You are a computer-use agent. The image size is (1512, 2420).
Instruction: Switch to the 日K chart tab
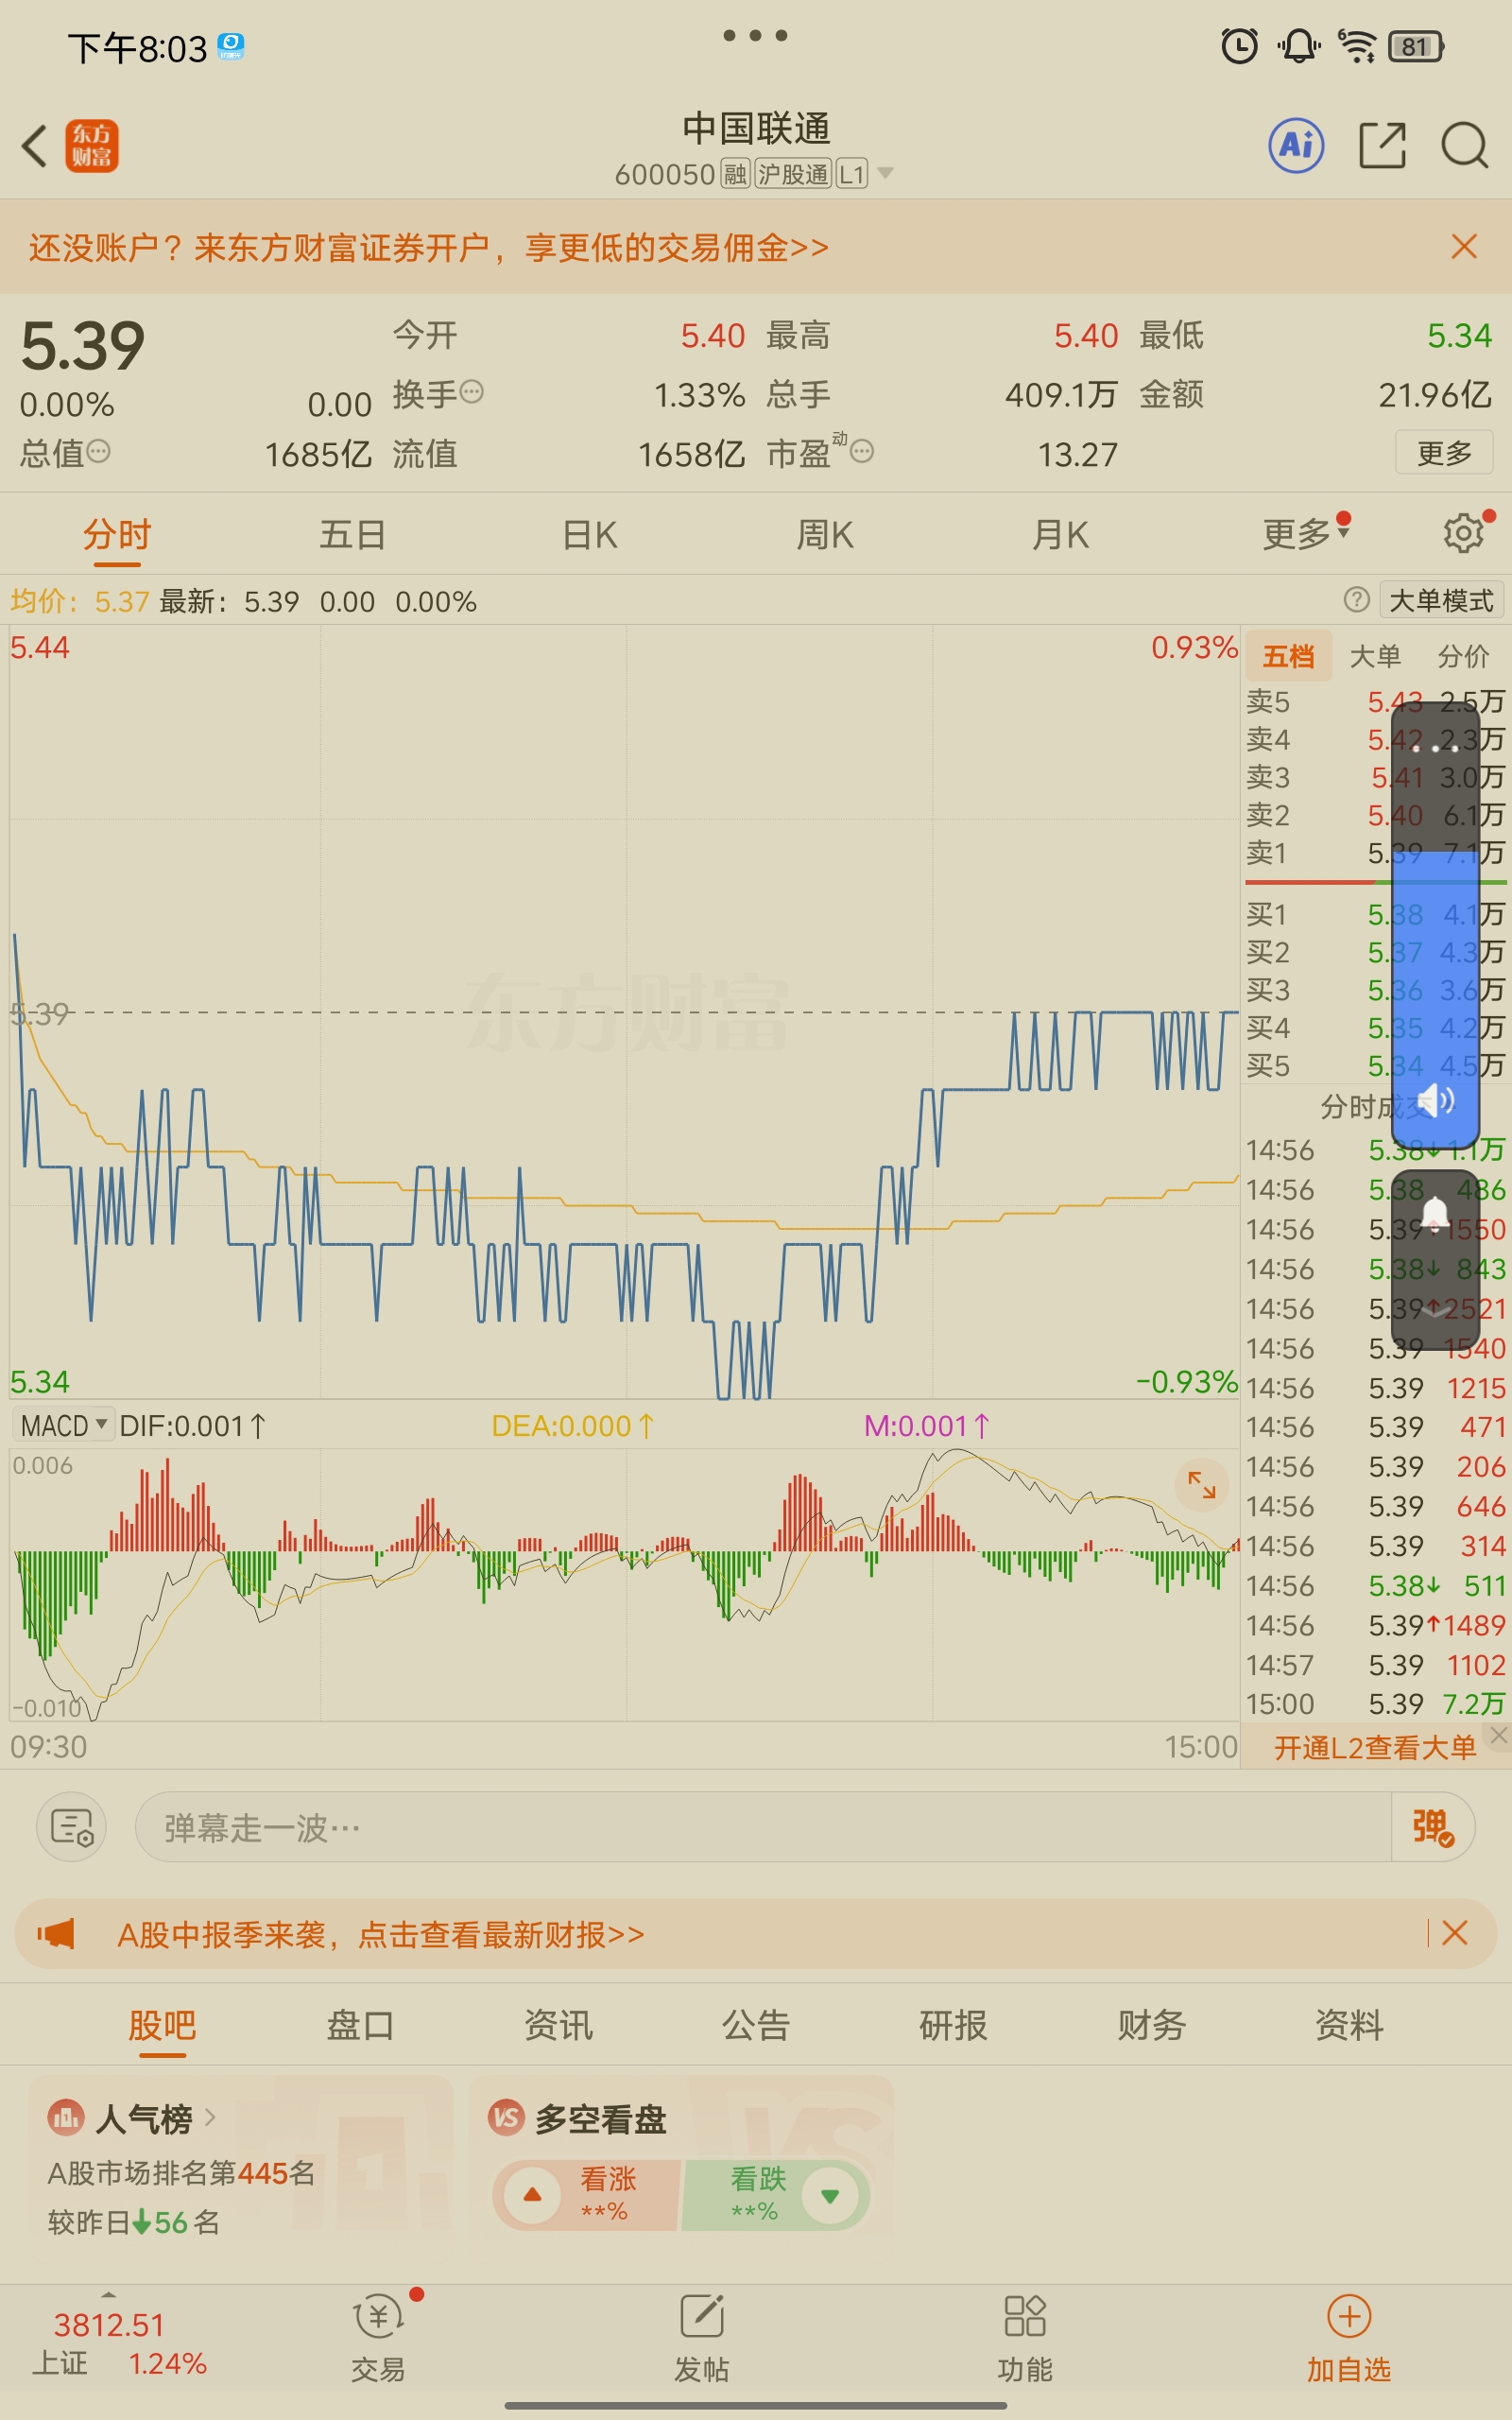tap(589, 534)
